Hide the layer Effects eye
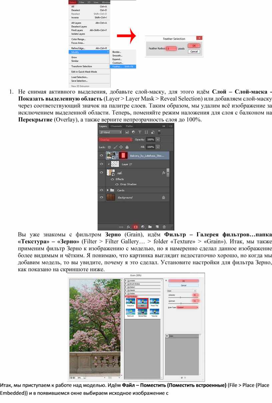 click(x=112, y=179)
